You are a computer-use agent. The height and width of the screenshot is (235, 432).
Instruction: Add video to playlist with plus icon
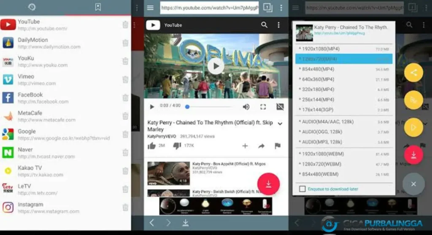[x=245, y=146]
